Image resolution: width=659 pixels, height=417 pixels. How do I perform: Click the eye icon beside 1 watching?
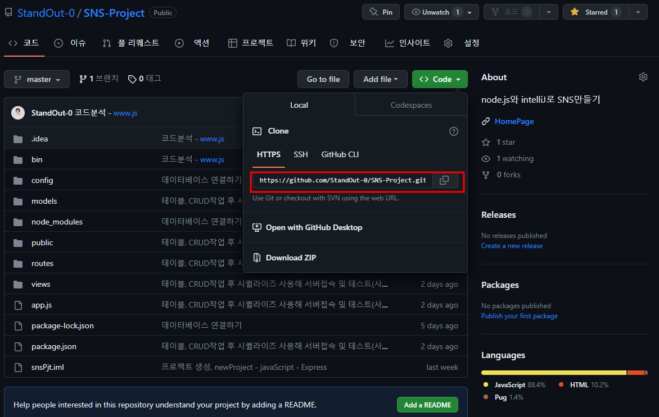coord(486,159)
